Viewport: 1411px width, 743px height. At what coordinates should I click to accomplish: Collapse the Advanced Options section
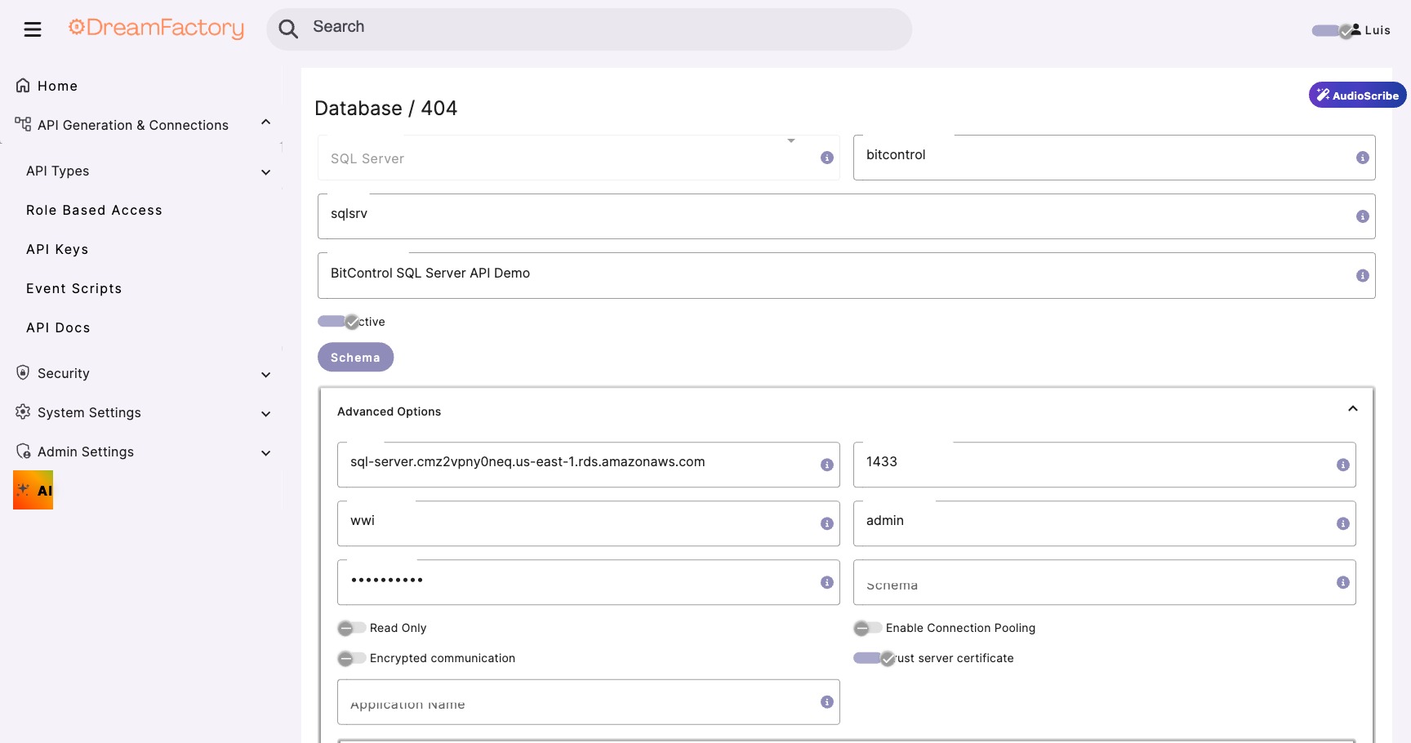coord(1352,408)
